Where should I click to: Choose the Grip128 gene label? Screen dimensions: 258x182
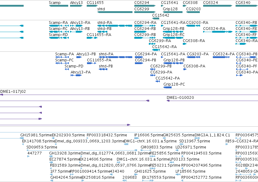(170, 9)
